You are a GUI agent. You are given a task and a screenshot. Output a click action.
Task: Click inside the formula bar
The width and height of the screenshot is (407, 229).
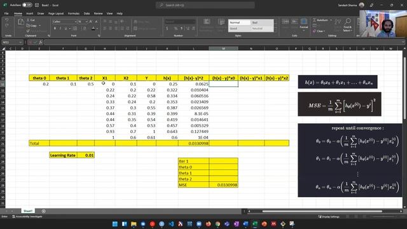[223, 42]
